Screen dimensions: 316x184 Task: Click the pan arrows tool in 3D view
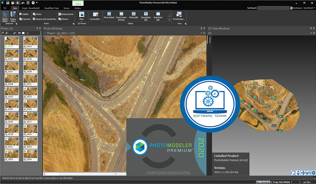tap(303, 173)
